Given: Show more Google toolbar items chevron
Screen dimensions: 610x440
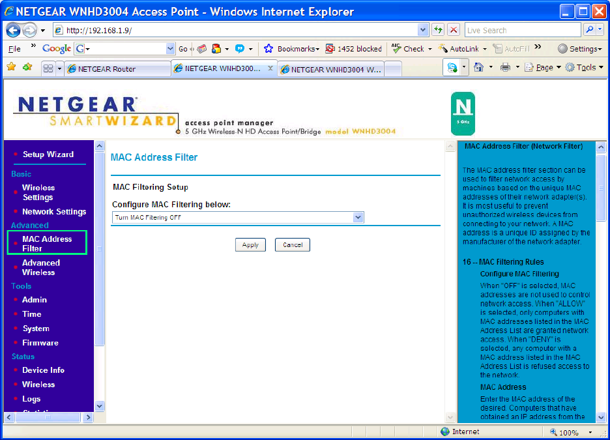Looking at the screenshot, I should pos(538,47).
